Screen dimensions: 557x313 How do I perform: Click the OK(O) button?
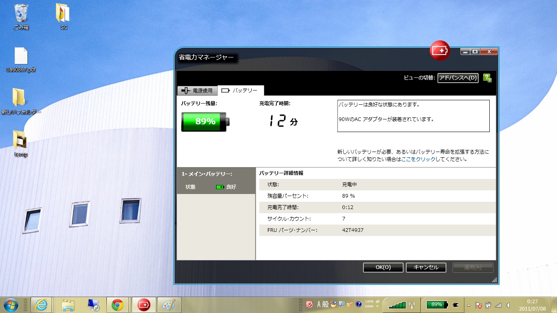tap(383, 267)
